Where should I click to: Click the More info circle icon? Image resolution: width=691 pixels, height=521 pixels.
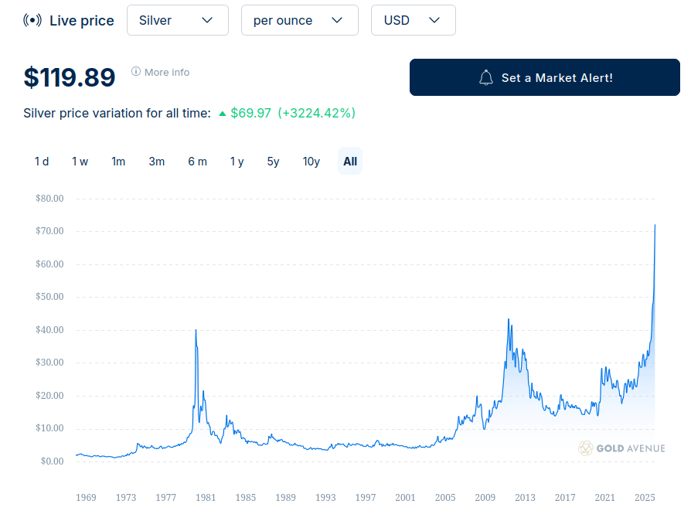[x=136, y=72]
